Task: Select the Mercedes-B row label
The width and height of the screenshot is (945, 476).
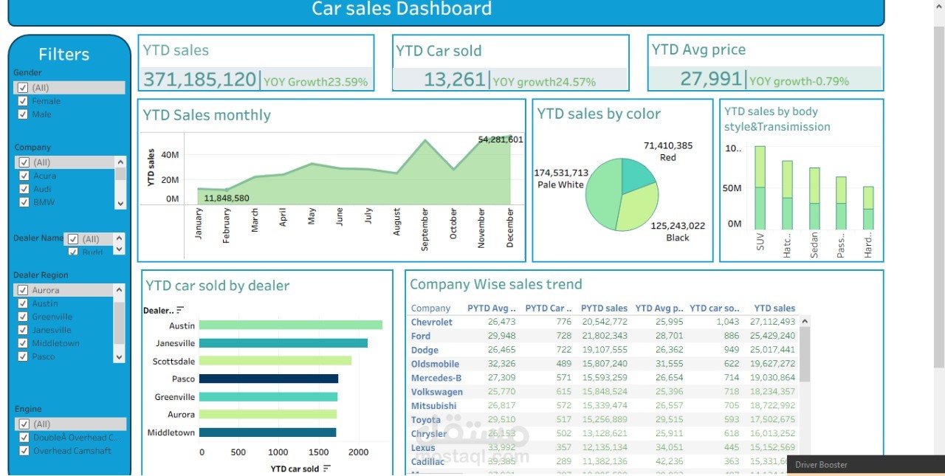Action: click(437, 378)
